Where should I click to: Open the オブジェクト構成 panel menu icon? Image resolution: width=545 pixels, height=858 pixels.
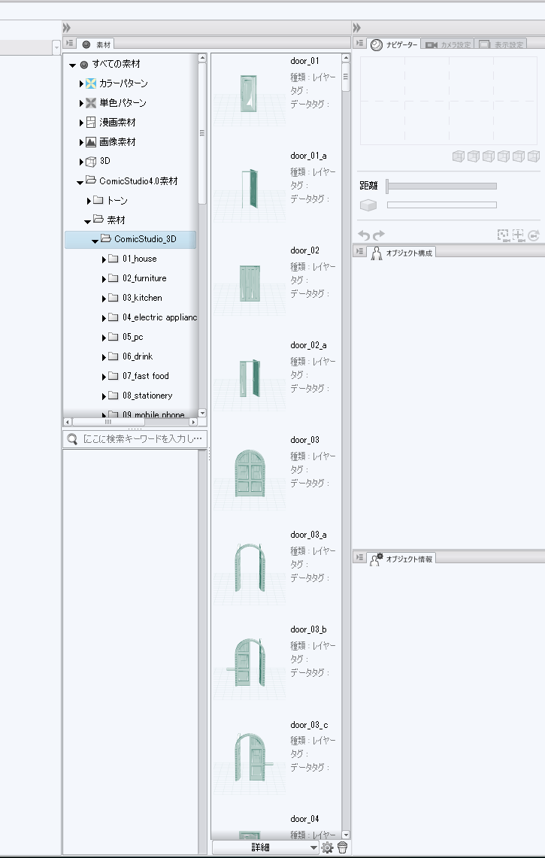pyautogui.click(x=360, y=252)
